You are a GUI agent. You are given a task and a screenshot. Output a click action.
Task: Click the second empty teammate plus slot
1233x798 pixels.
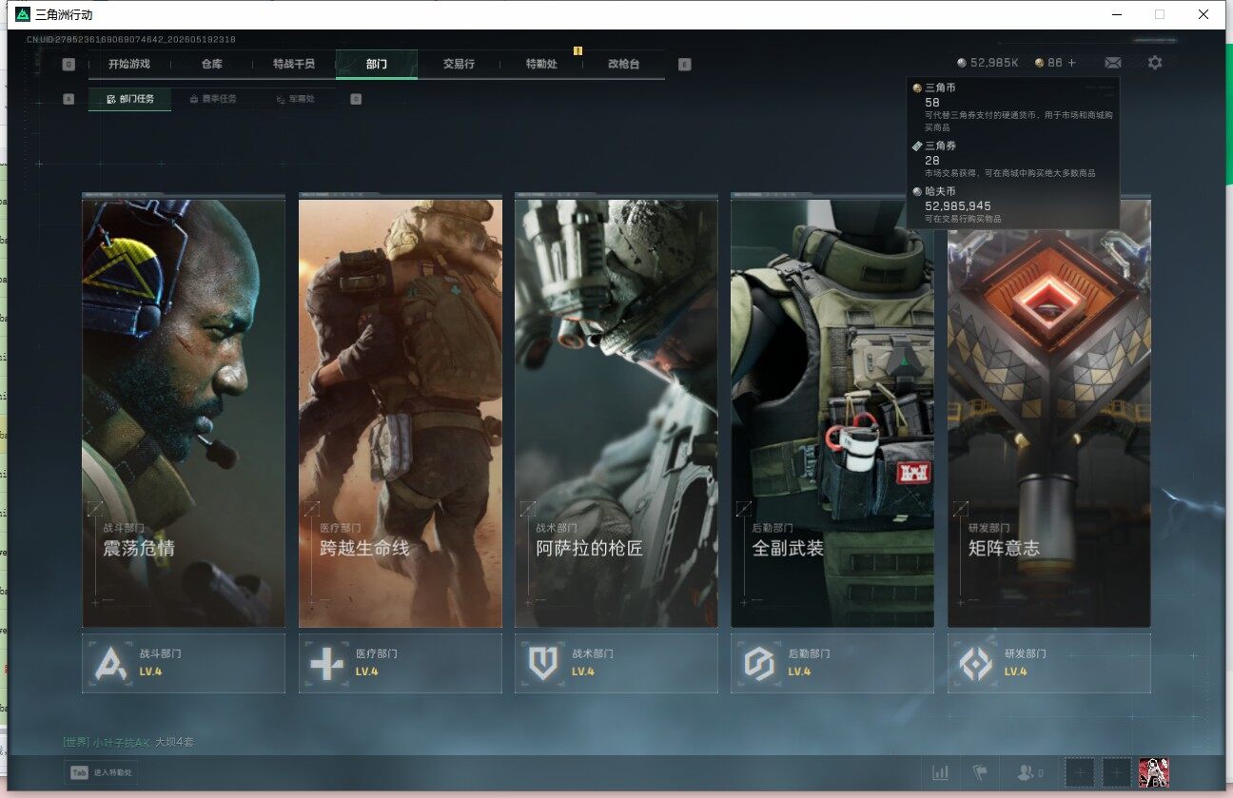click(1116, 773)
